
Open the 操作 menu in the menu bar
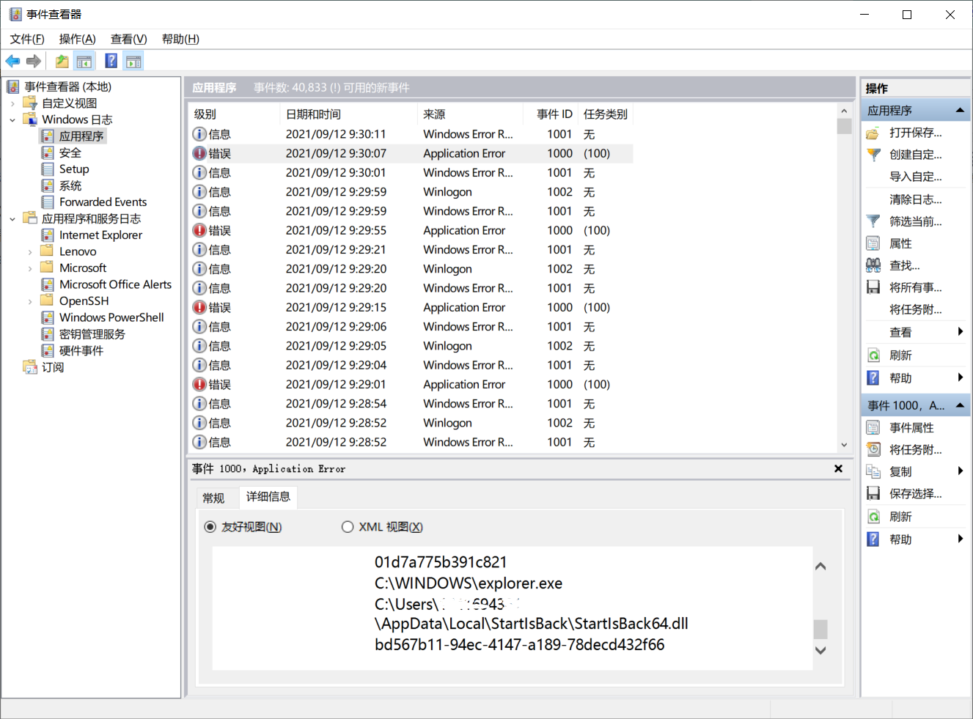[76, 39]
